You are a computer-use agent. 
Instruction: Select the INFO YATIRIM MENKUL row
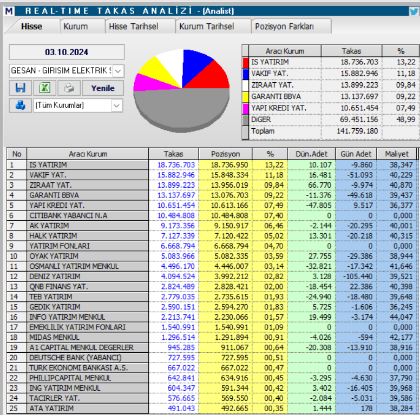pyautogui.click(x=212, y=317)
